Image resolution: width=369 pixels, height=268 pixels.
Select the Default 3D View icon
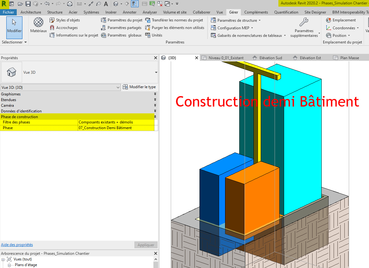(116, 3)
